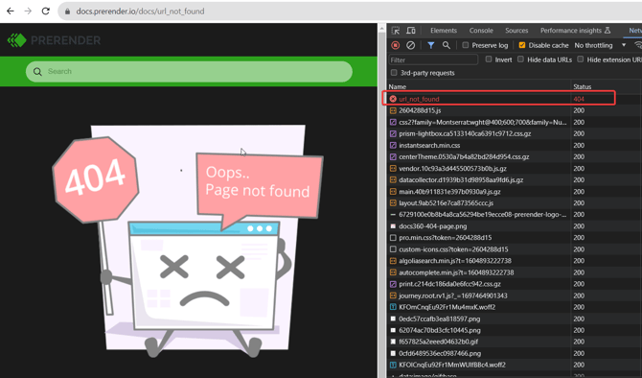Click the Network tab

635,31
